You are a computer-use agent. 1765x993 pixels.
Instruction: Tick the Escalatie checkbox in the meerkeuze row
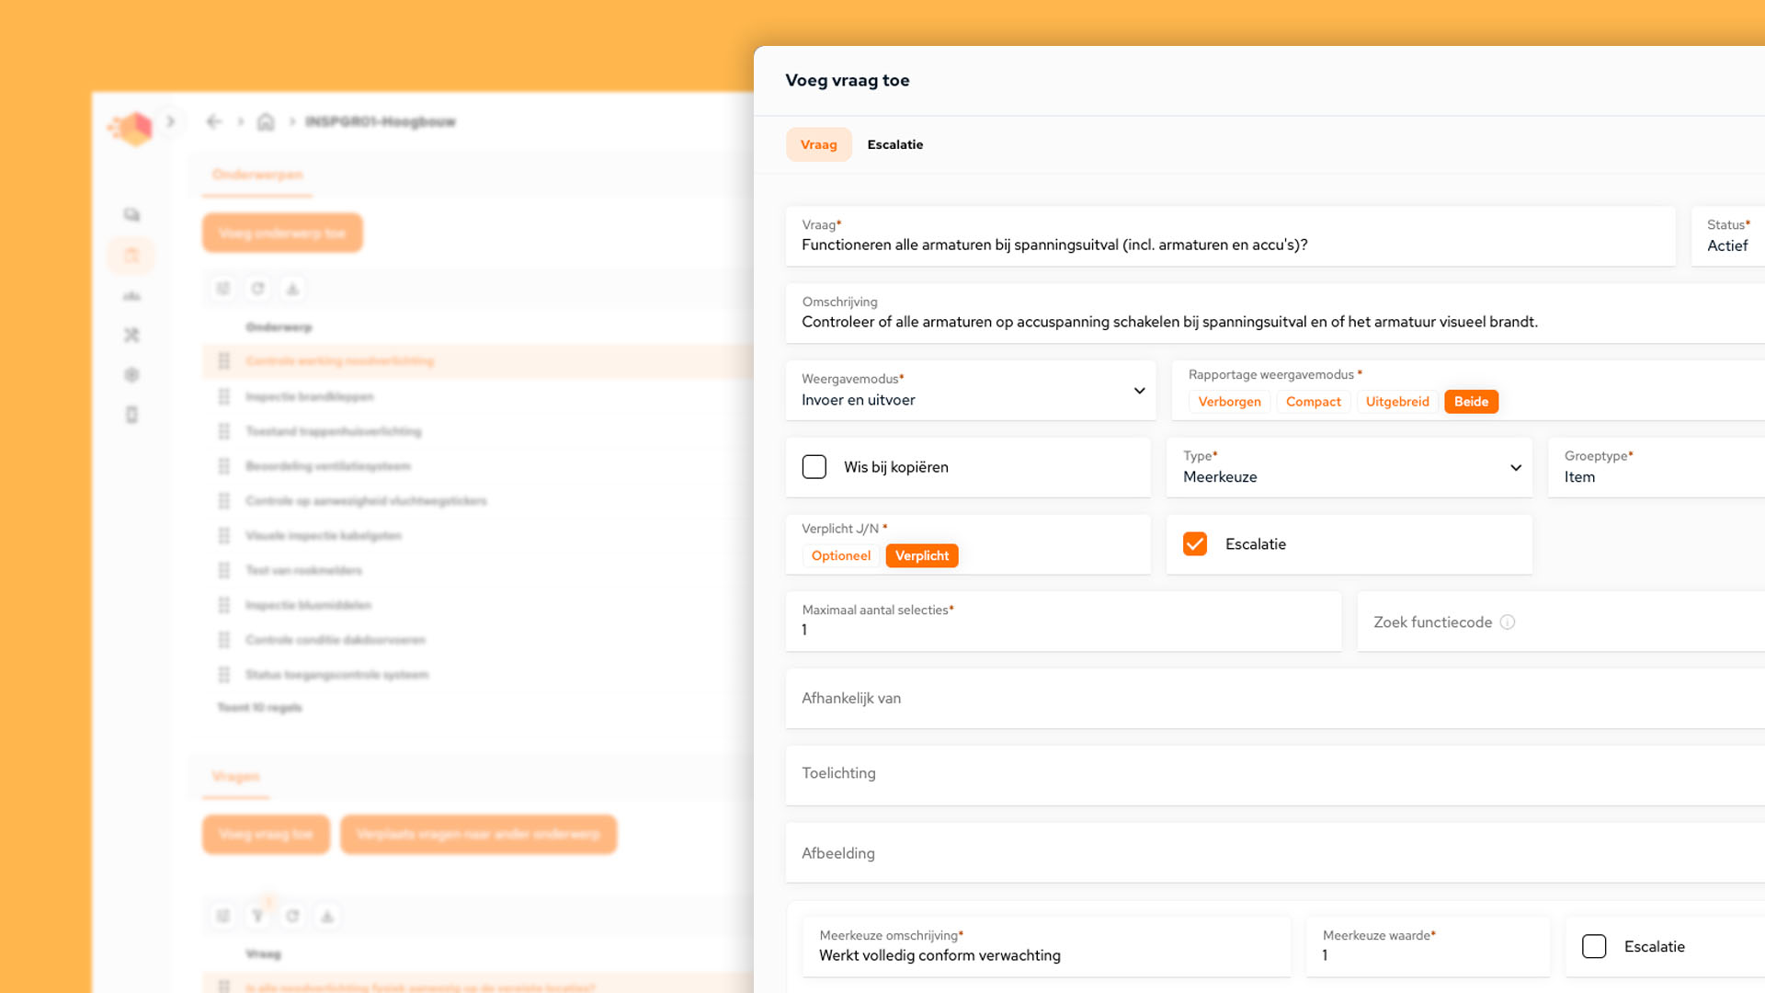[x=1594, y=947]
